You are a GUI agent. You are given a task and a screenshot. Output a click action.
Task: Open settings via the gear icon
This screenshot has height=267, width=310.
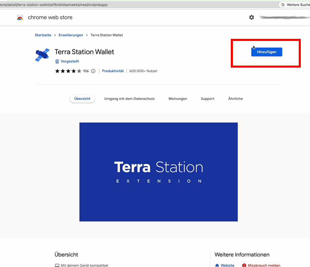pyautogui.click(x=252, y=18)
